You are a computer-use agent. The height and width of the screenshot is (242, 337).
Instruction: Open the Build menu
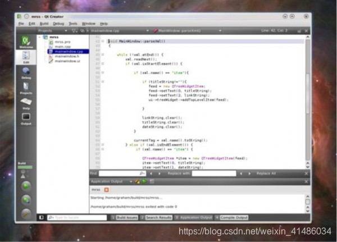tap(44, 24)
